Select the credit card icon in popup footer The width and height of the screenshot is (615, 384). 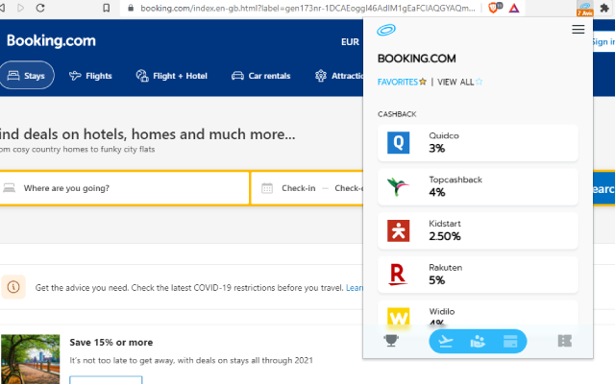click(510, 342)
